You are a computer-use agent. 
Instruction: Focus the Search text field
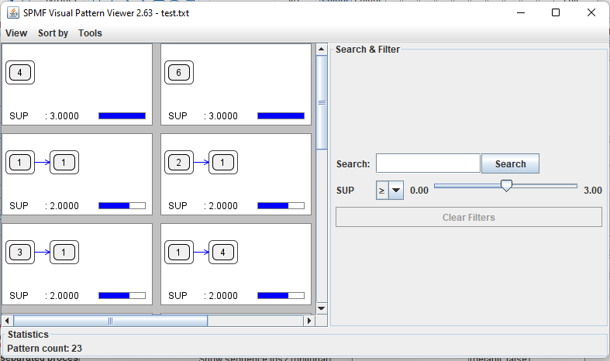[428, 163]
